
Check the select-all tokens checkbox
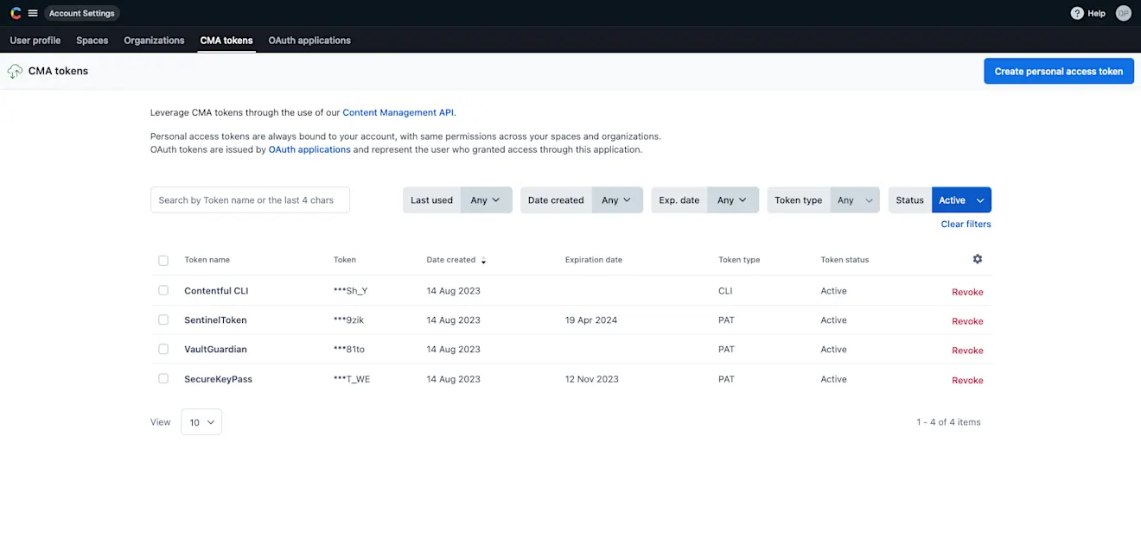click(163, 260)
